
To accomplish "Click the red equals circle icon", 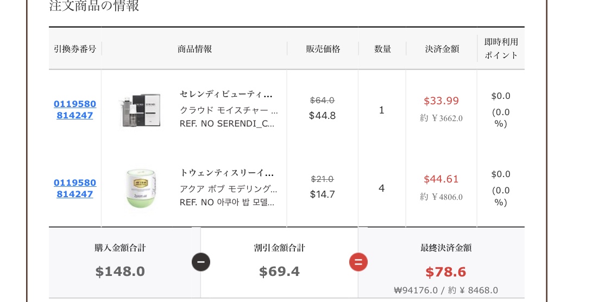I will 358,262.
